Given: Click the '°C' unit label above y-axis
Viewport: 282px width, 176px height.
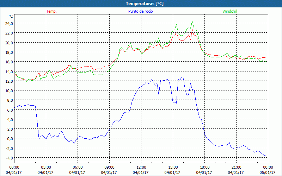Looking at the screenshot, I should pyautogui.click(x=11, y=16).
